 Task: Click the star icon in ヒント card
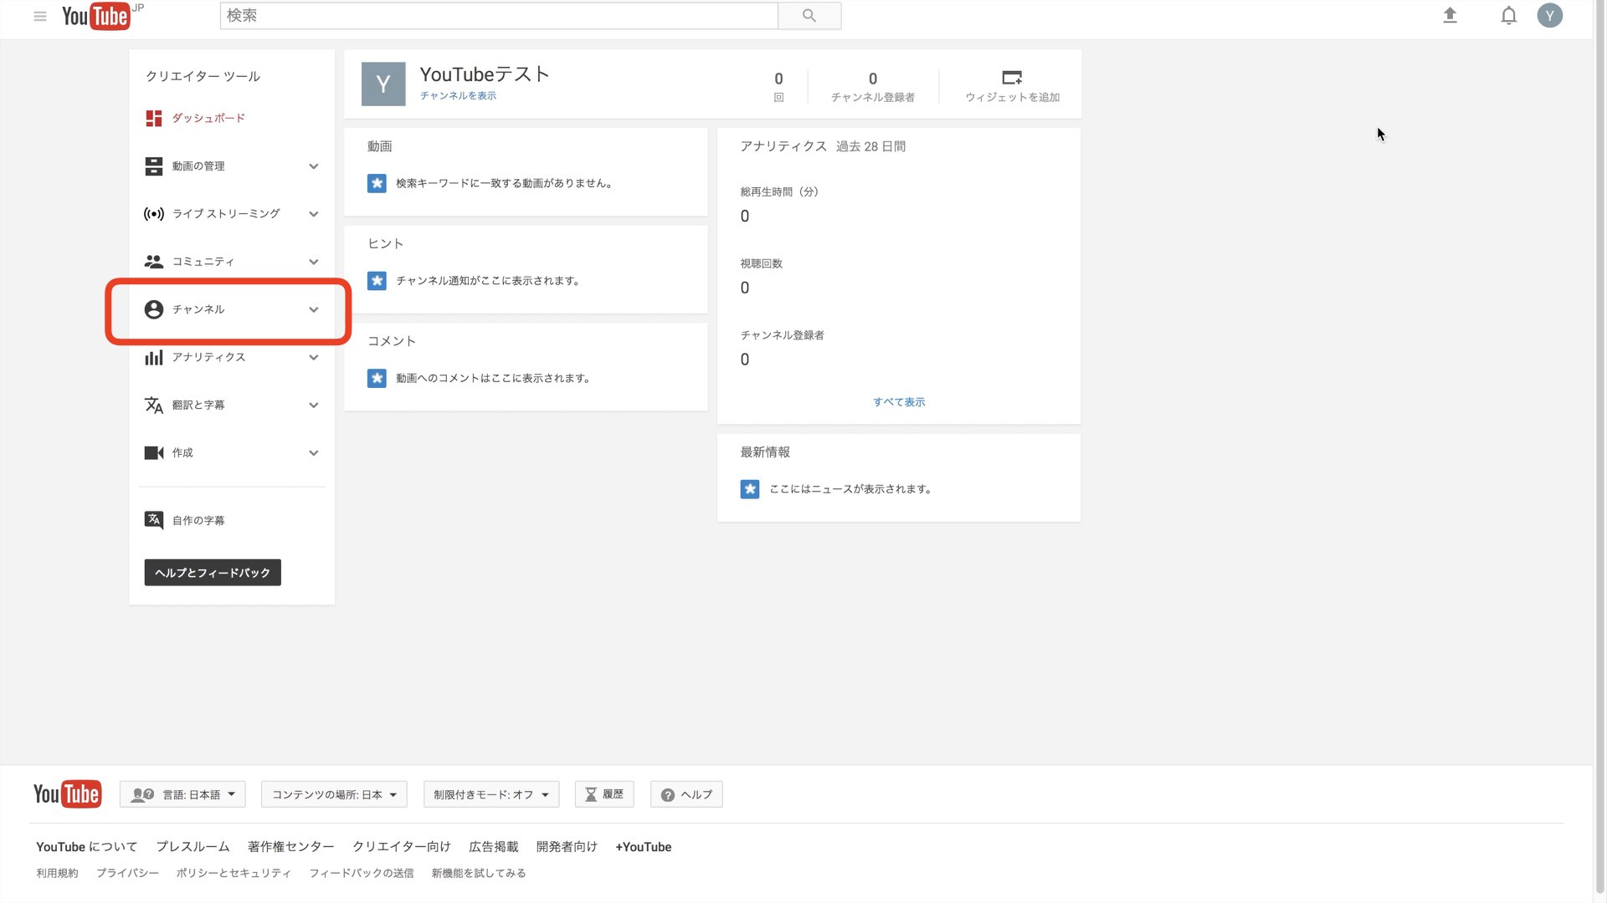(x=377, y=281)
